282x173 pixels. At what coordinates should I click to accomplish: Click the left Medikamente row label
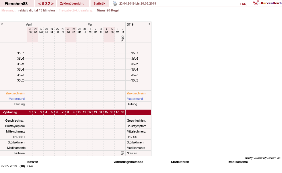pos(16,148)
